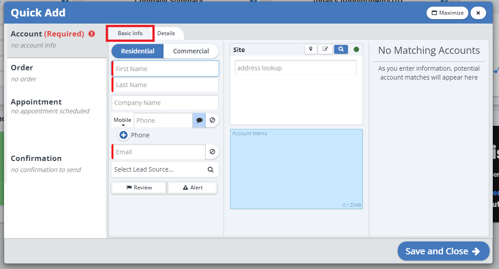Click the address lookup field

click(x=295, y=68)
